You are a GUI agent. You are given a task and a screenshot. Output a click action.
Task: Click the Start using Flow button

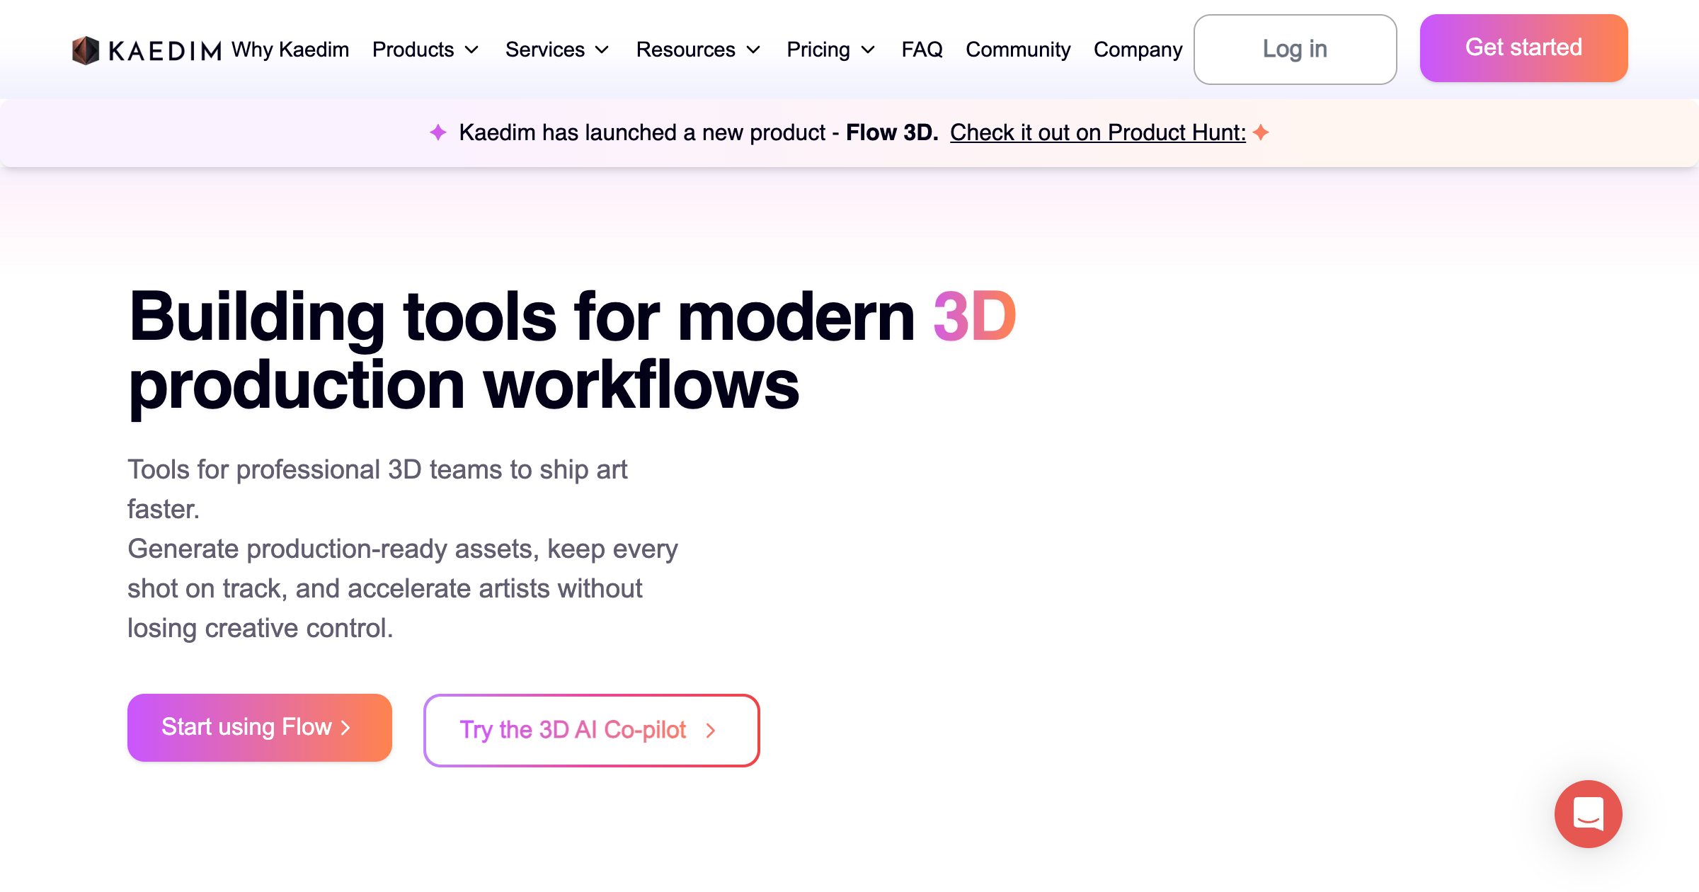tap(259, 727)
